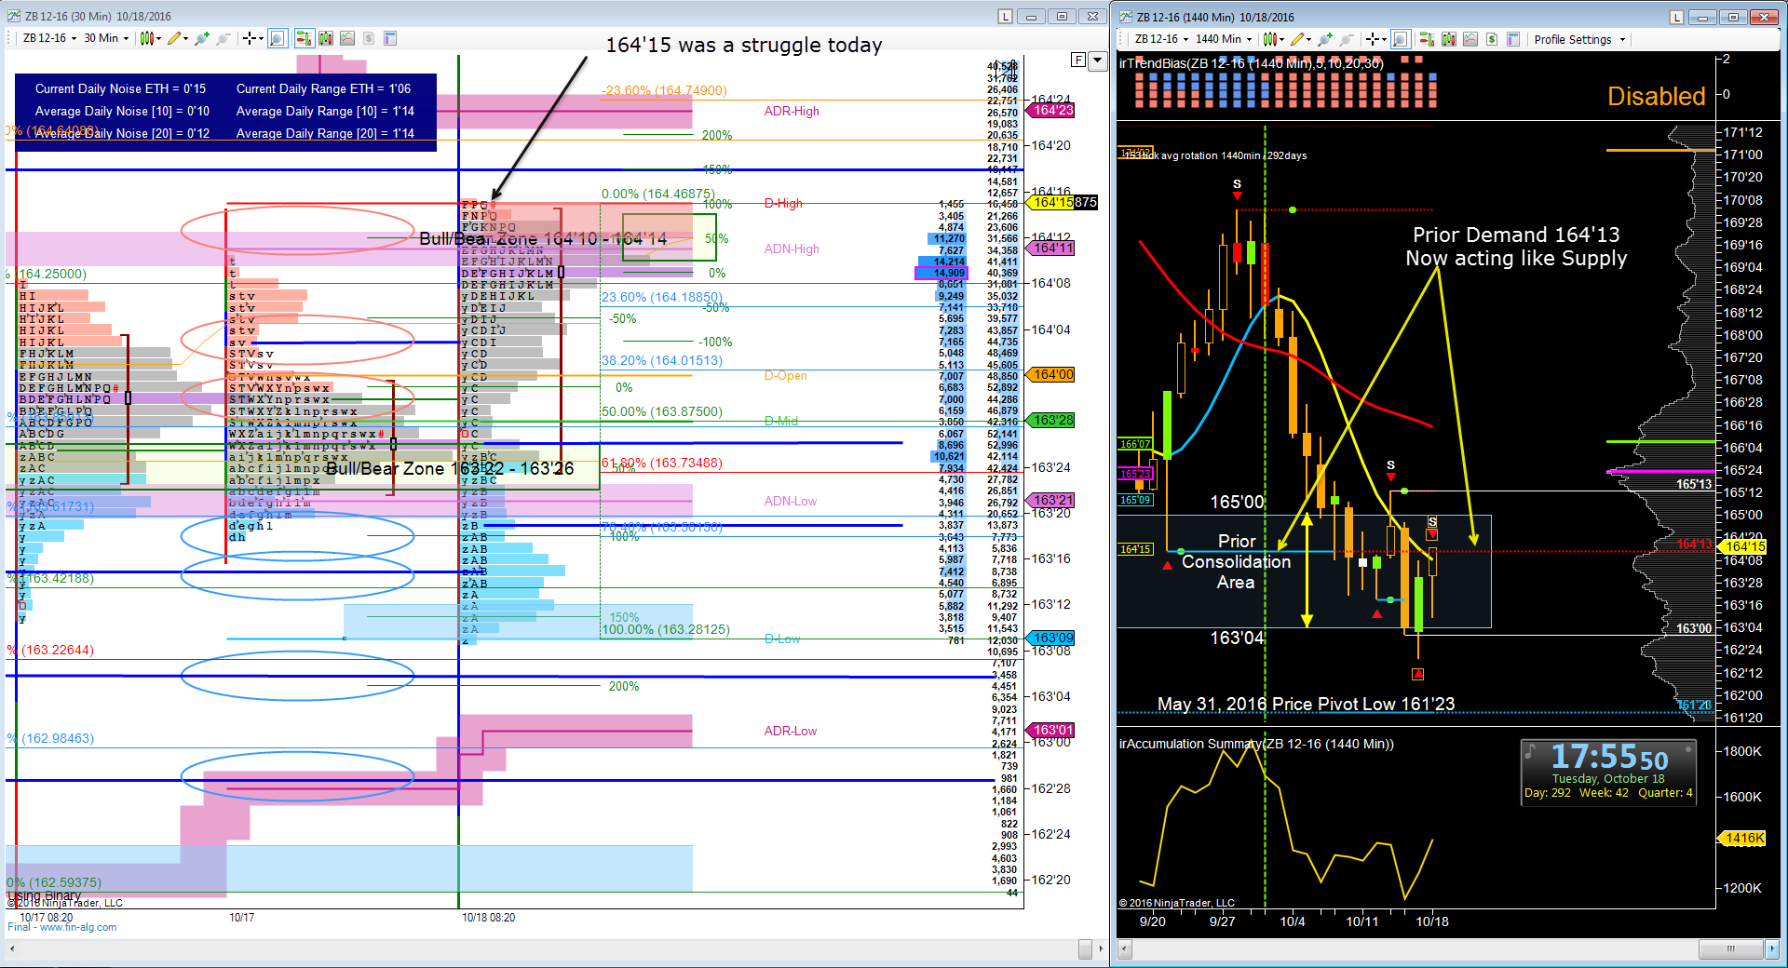Image resolution: width=1788 pixels, height=968 pixels.
Task: Click the 164'23 price marker
Action: click(1051, 110)
